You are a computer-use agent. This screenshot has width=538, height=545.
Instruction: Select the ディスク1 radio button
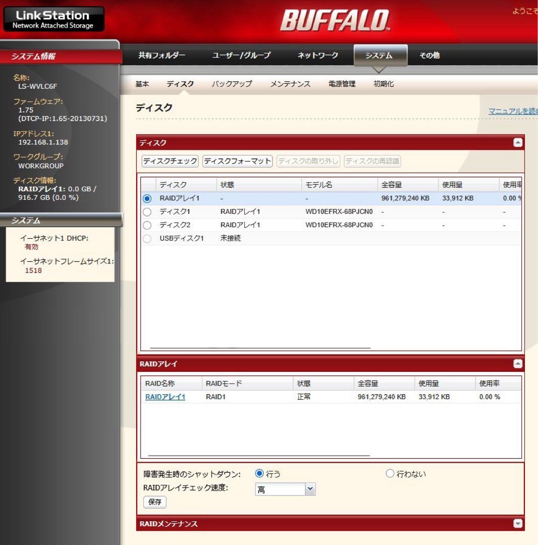tap(147, 211)
